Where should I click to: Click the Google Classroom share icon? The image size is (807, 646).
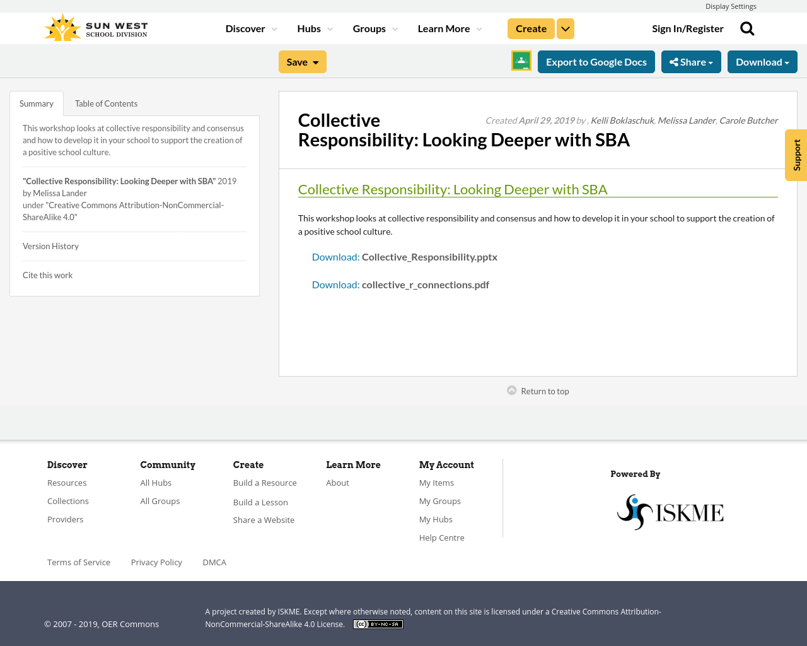[521, 61]
